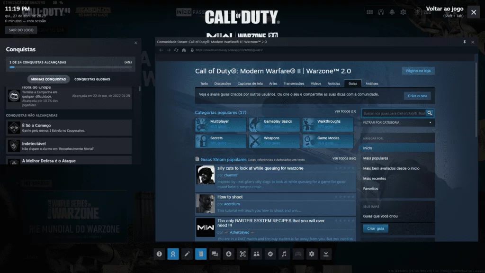Open the guides book icon in overlay toolbar

point(201,254)
